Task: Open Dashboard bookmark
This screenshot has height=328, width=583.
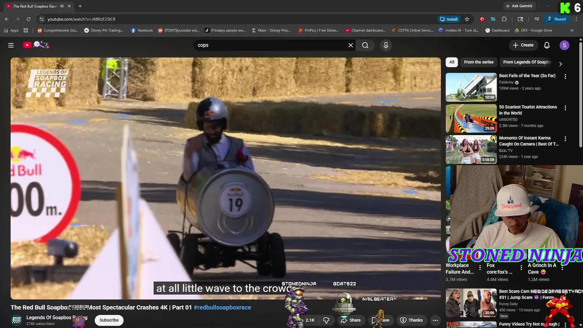Action: tap(497, 31)
